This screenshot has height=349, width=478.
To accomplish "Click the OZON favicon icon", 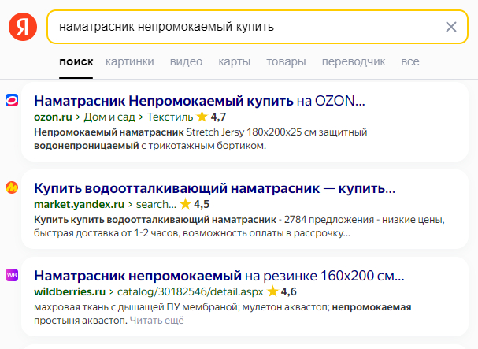I will (13, 100).
